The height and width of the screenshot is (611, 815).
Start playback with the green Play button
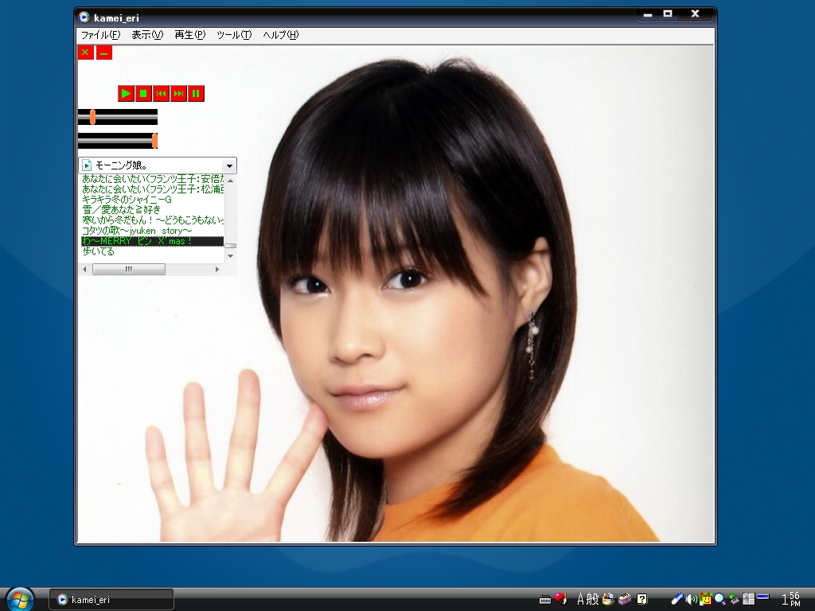pyautogui.click(x=126, y=94)
